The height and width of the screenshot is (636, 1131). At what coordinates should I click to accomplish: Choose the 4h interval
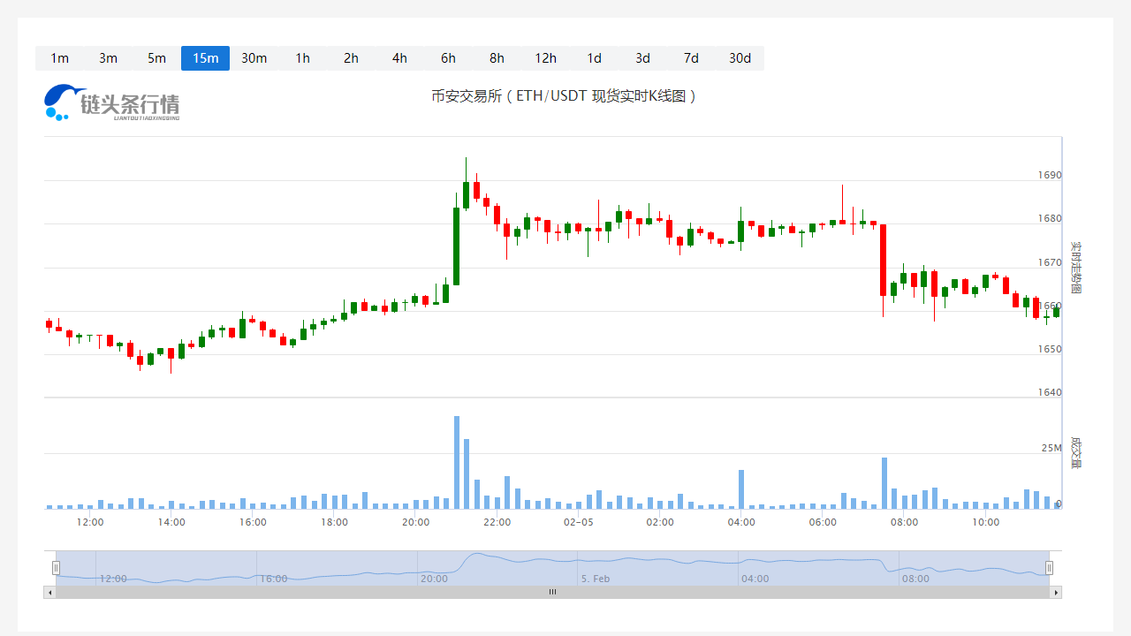pos(399,58)
